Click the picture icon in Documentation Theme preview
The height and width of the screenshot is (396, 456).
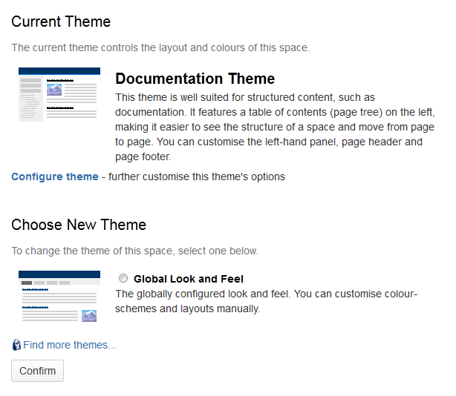54,90
